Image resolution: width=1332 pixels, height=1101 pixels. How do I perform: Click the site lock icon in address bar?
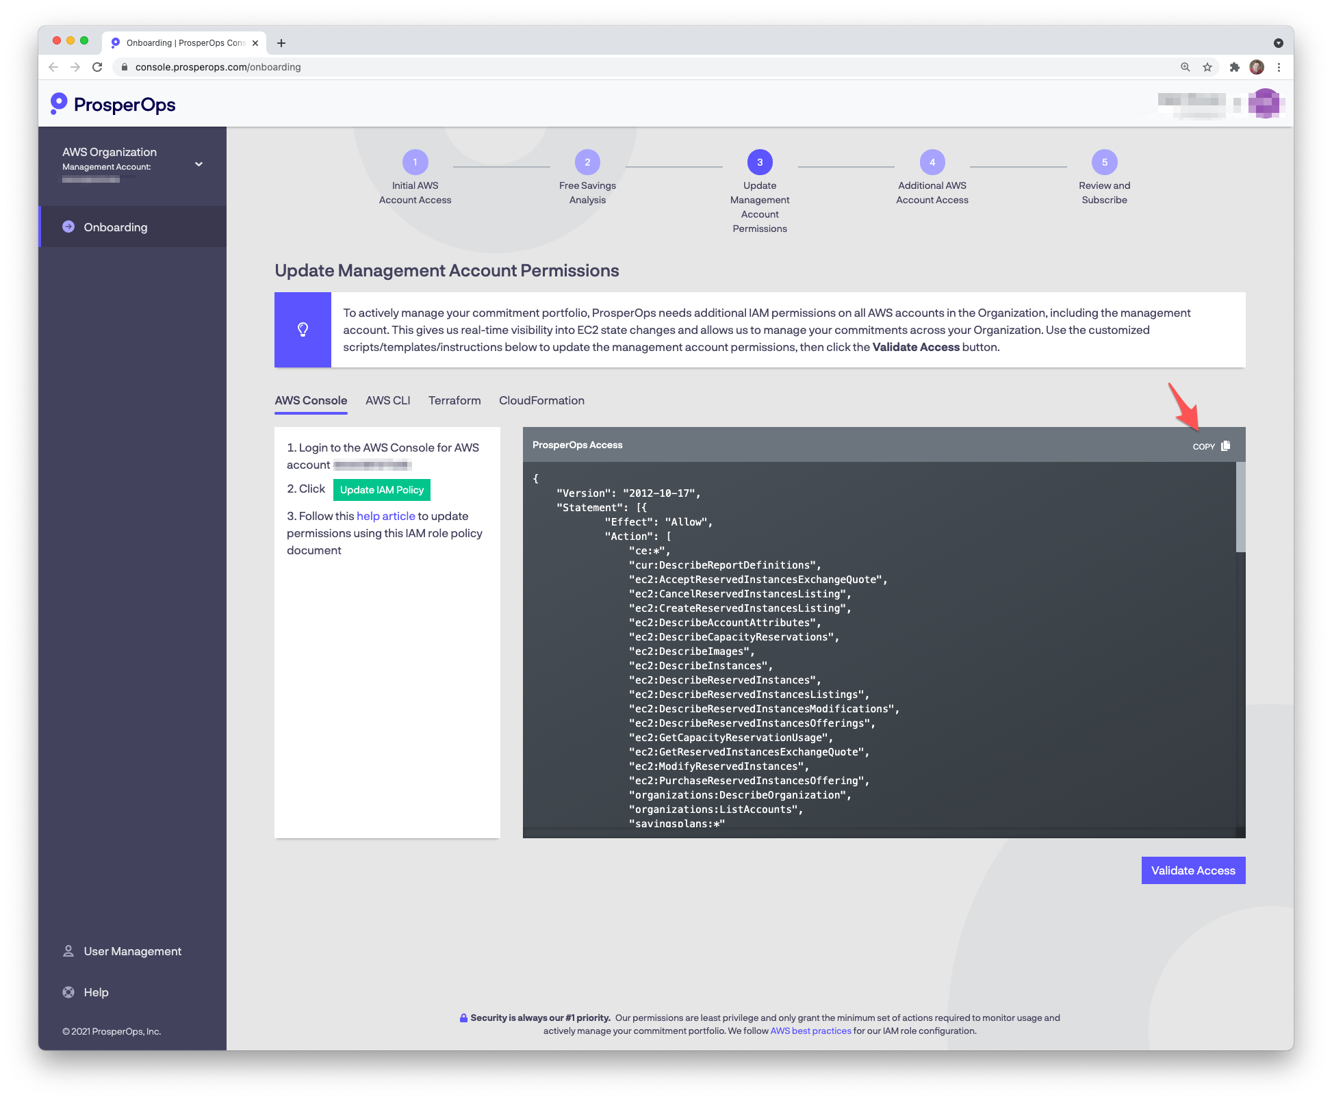tap(125, 67)
